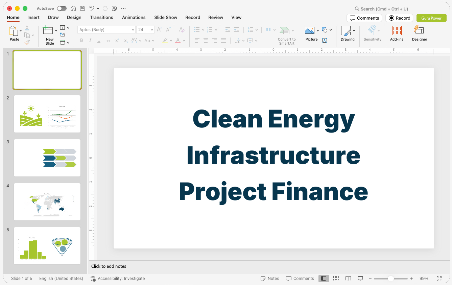Expand the Paste options arrow
The width and height of the screenshot is (452, 285).
[21, 30]
